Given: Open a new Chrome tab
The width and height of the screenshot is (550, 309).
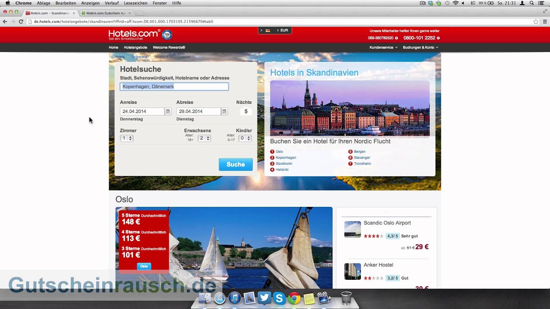Looking at the screenshot, I should click(x=140, y=13).
